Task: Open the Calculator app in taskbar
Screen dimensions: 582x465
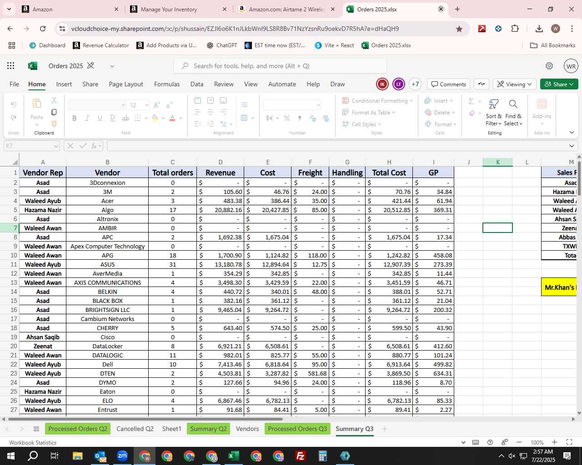Action: click(x=323, y=456)
